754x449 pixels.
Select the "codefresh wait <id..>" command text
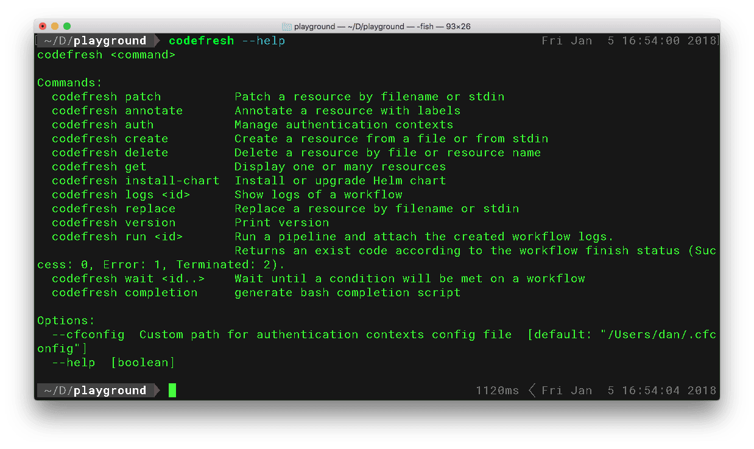tap(129, 279)
